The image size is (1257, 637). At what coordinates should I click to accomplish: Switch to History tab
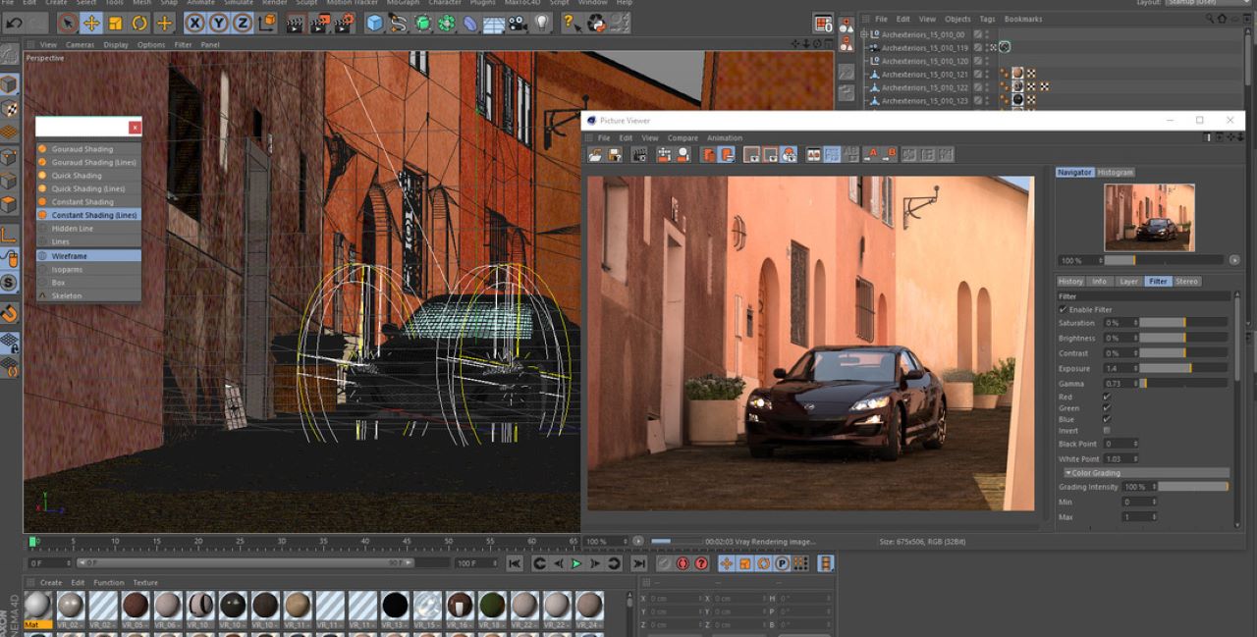[1070, 282]
